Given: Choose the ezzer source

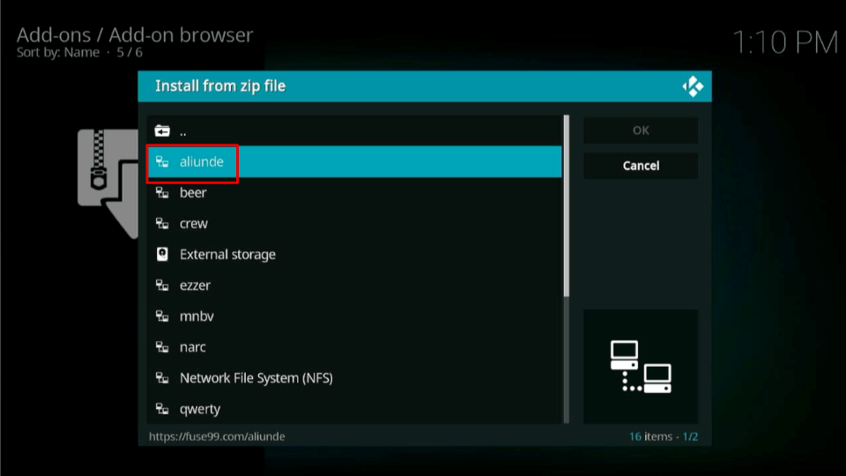Looking at the screenshot, I should coord(354,285).
